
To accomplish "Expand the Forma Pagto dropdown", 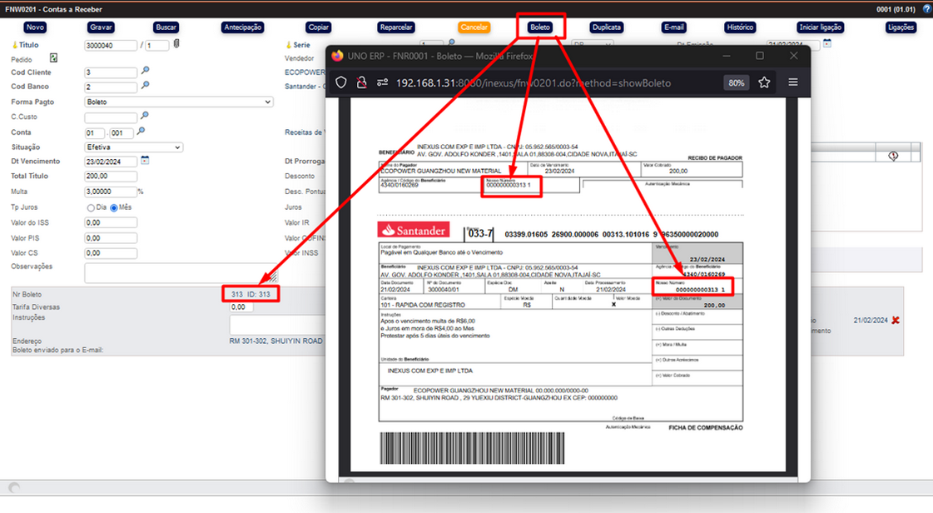I will pos(179,102).
